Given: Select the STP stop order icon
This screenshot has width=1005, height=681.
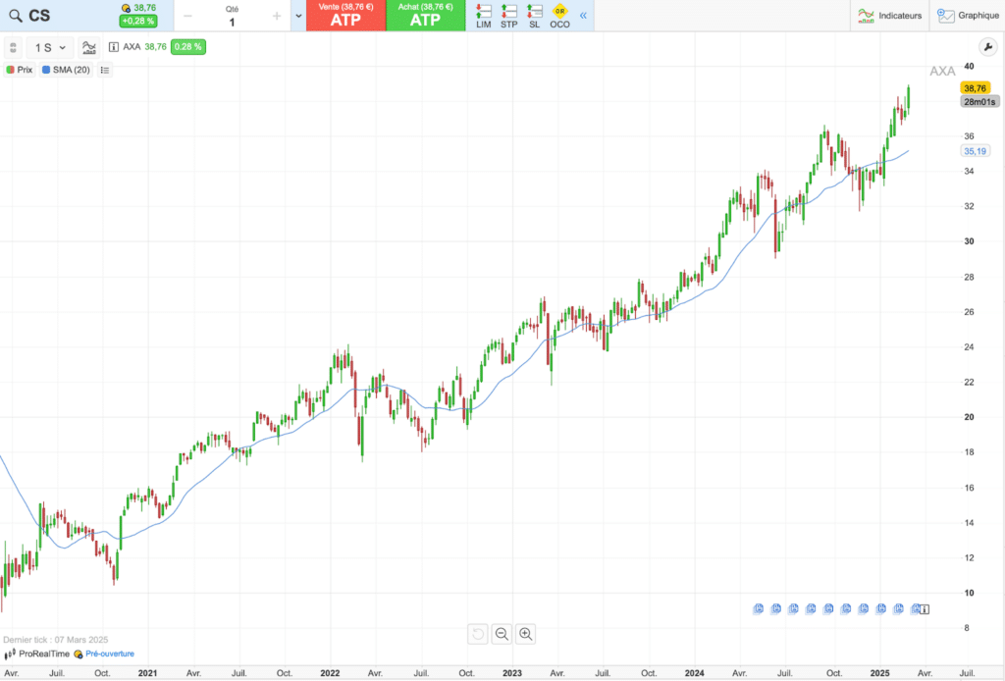Looking at the screenshot, I should 509,16.
